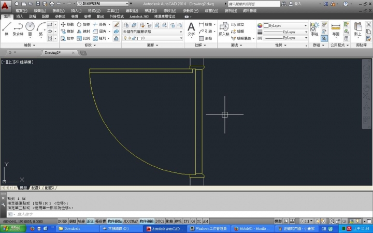Click the Undo arrow in quick access toolbar
Screen dimensions: 373x233
(x=59, y=4)
